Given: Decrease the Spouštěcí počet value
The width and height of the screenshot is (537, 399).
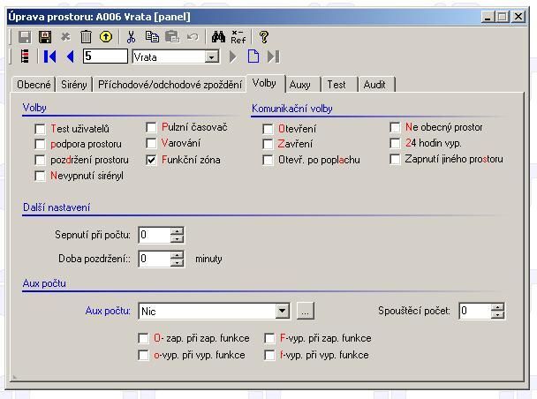Looking at the screenshot, I should click(498, 315).
